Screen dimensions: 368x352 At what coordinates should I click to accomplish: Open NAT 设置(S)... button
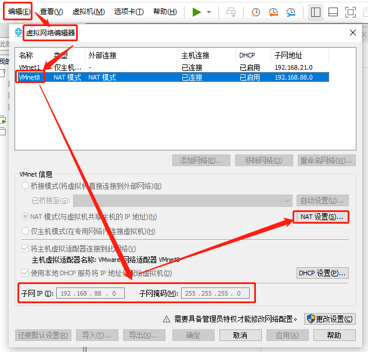click(x=322, y=217)
